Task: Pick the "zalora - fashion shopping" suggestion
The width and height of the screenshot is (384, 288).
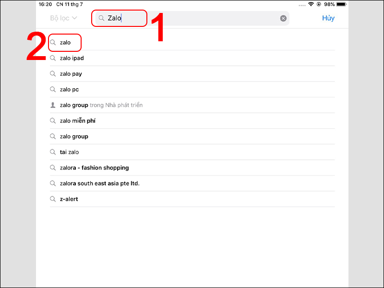Action: click(x=192, y=168)
